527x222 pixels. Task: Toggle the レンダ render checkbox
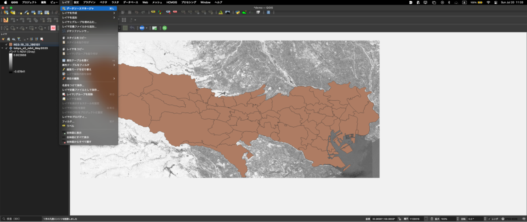[489, 219]
